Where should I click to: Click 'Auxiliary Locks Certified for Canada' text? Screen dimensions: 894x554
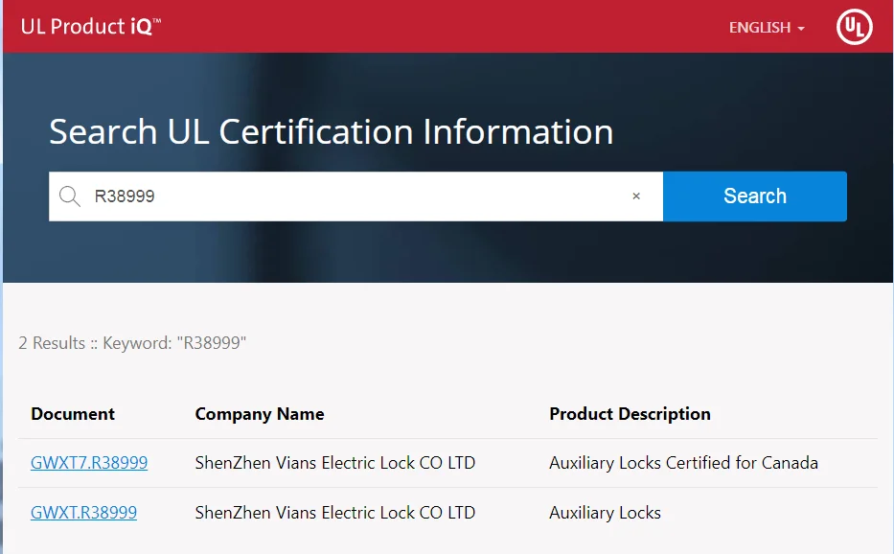click(683, 463)
